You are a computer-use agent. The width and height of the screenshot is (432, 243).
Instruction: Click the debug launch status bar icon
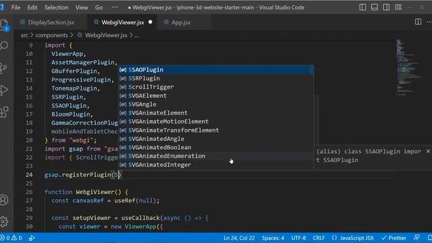(x=32, y=238)
